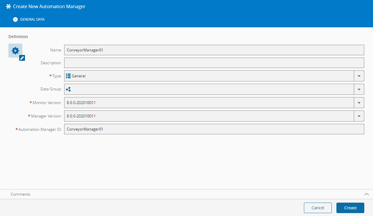The image size is (373, 216).
Task: Click the share-nodes icon in the Data Group field
Action: click(68, 89)
